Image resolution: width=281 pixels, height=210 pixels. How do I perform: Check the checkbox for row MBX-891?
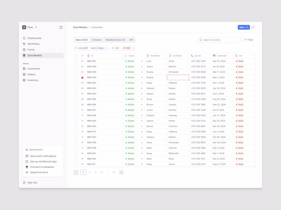[x=76, y=61]
